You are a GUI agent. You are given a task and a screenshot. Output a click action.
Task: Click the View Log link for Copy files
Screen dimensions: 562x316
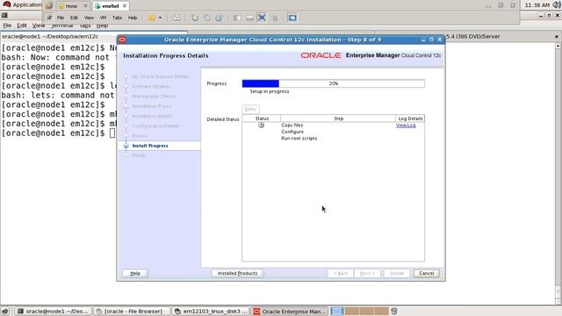coord(406,126)
